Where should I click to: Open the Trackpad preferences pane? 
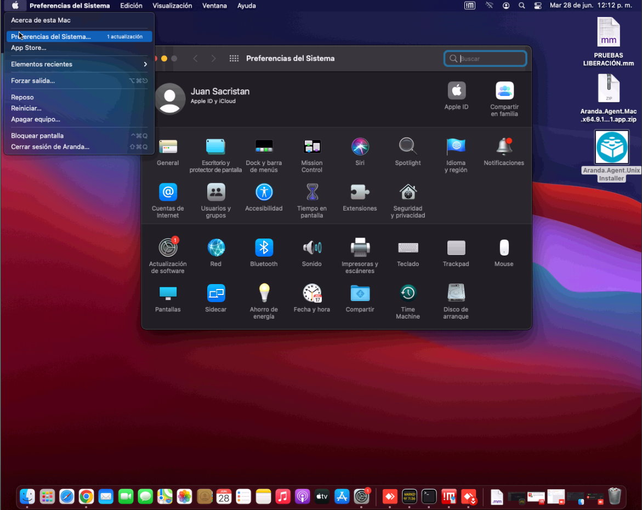[456, 248]
